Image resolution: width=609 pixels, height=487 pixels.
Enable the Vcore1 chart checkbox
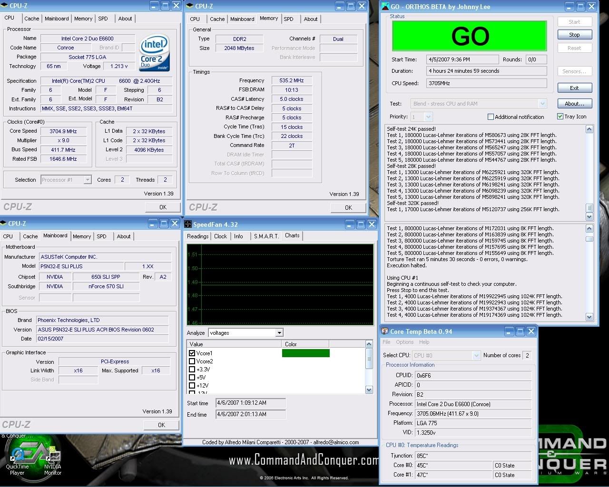click(192, 353)
